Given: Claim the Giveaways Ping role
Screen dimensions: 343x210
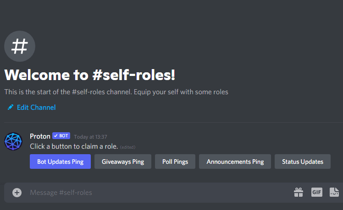Looking at the screenshot, I should click(123, 162).
